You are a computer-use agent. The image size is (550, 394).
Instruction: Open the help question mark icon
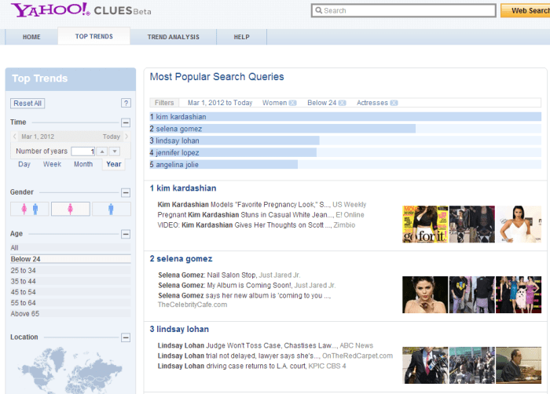pyautogui.click(x=126, y=103)
